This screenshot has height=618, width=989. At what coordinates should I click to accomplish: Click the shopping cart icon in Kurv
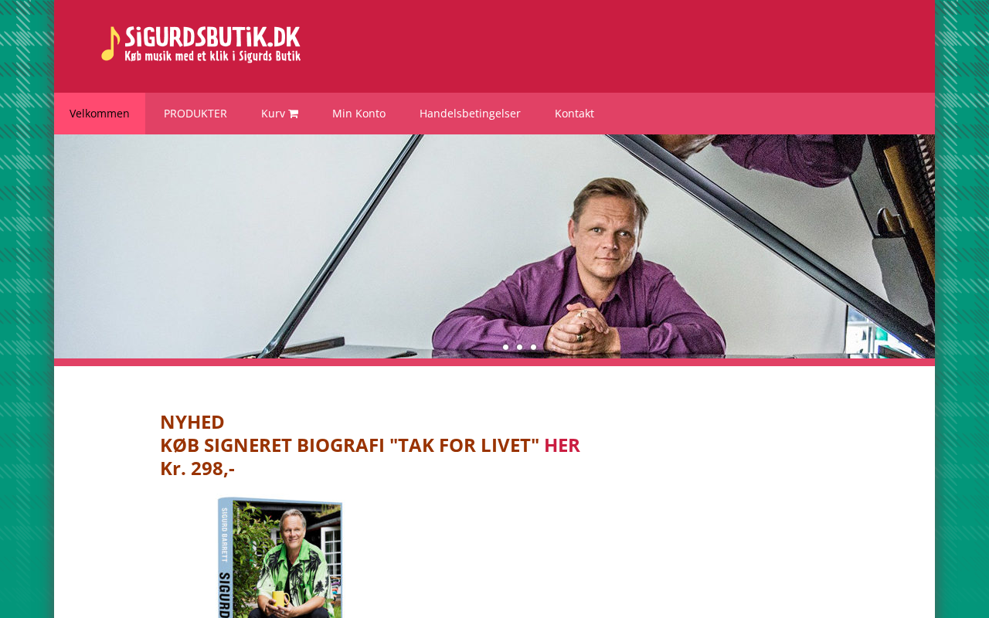click(294, 114)
